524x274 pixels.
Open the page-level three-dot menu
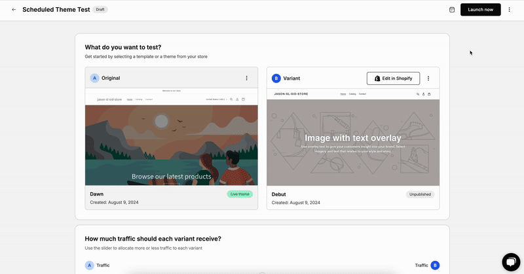tap(510, 10)
